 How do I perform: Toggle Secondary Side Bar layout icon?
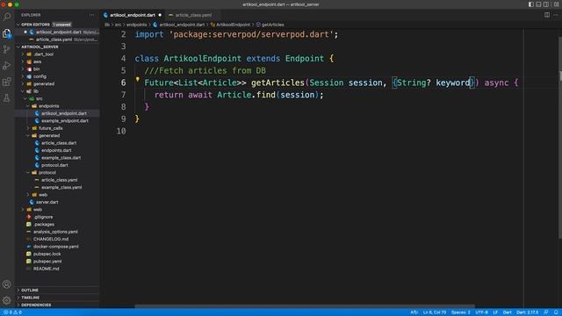546,4
